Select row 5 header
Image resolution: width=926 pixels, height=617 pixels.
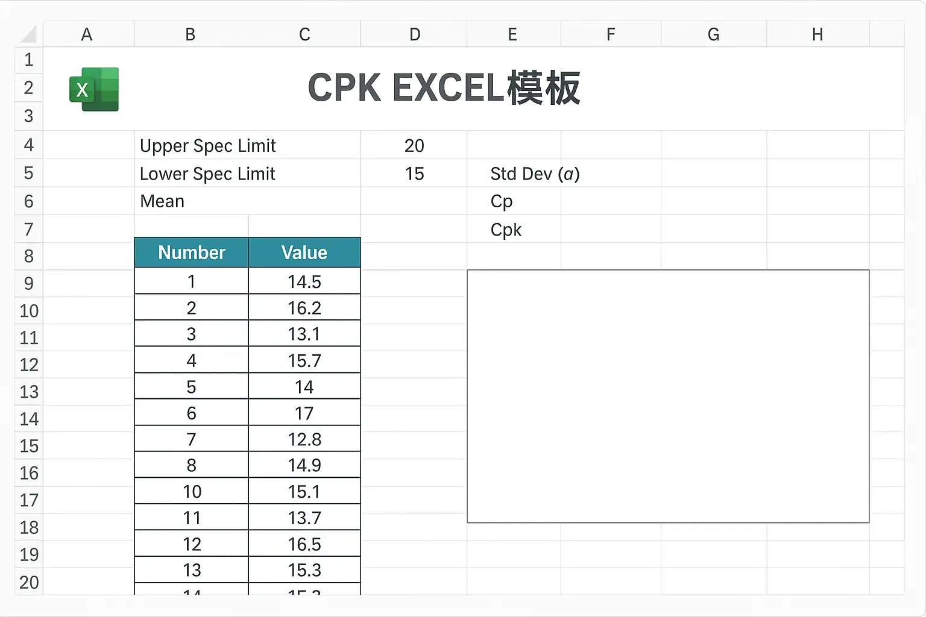click(x=28, y=174)
